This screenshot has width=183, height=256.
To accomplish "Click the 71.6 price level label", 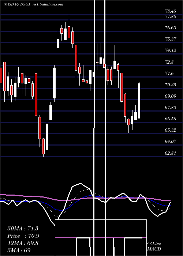I will pos(169,73).
